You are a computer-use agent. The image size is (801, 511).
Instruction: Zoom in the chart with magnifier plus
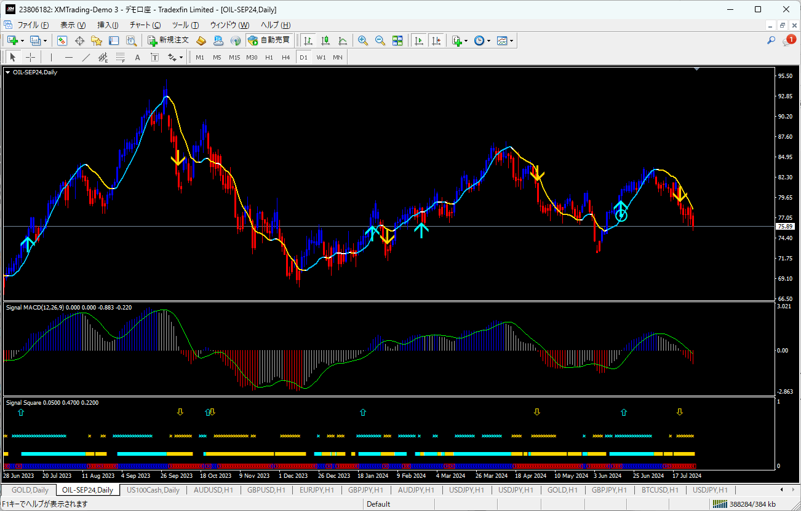(x=363, y=41)
